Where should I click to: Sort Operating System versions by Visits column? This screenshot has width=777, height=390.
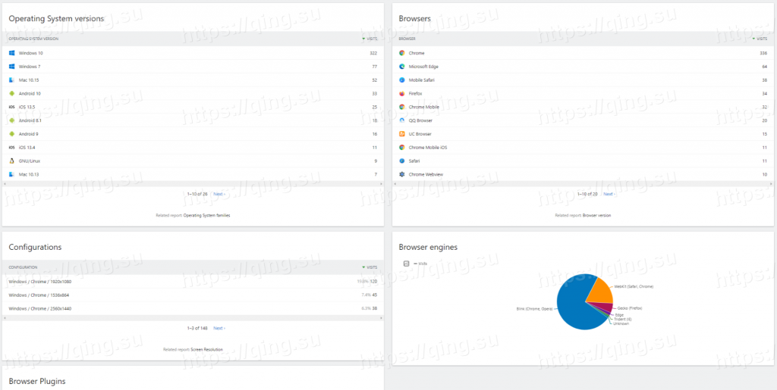click(x=370, y=38)
